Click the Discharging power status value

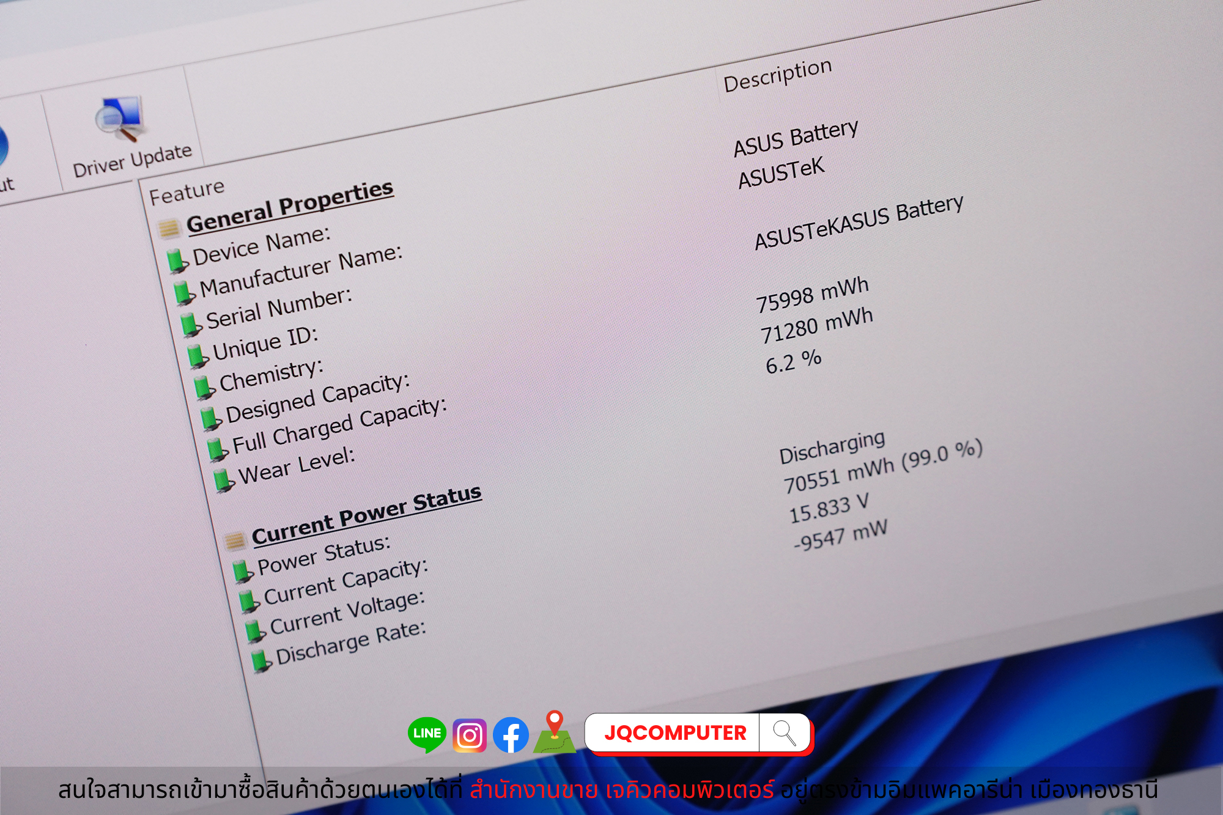[832, 447]
